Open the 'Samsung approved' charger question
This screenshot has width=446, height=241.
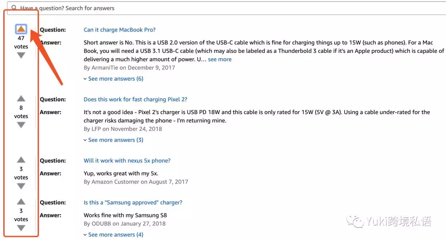[133, 203]
